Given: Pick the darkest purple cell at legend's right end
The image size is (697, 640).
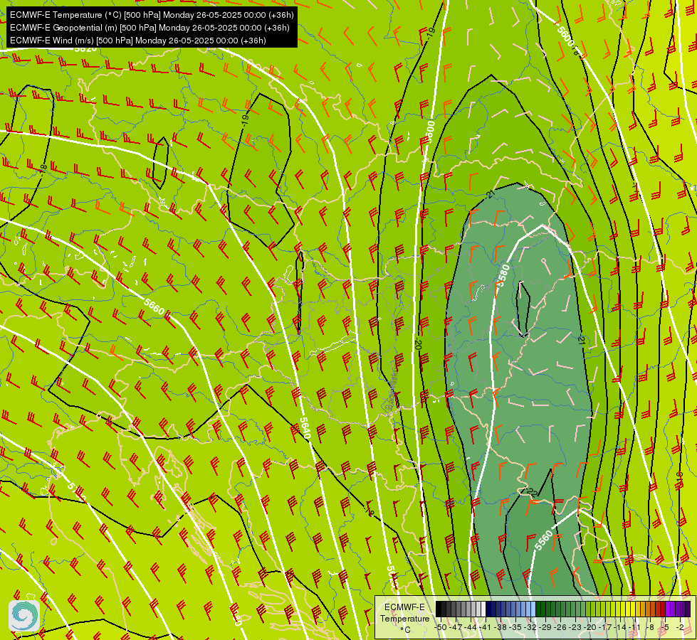Looking at the screenshot, I should pyautogui.click(x=688, y=609).
